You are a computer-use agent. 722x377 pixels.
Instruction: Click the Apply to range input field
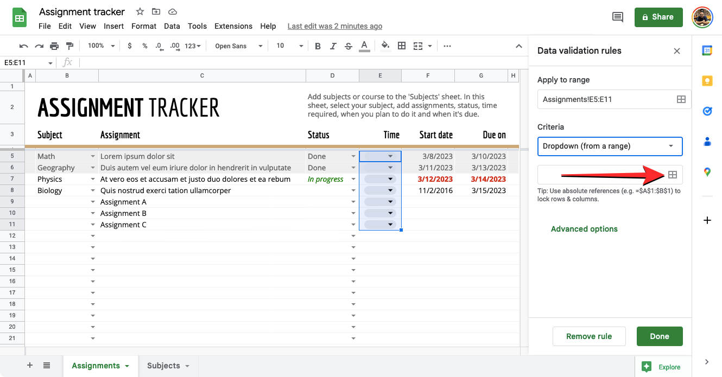coord(605,99)
